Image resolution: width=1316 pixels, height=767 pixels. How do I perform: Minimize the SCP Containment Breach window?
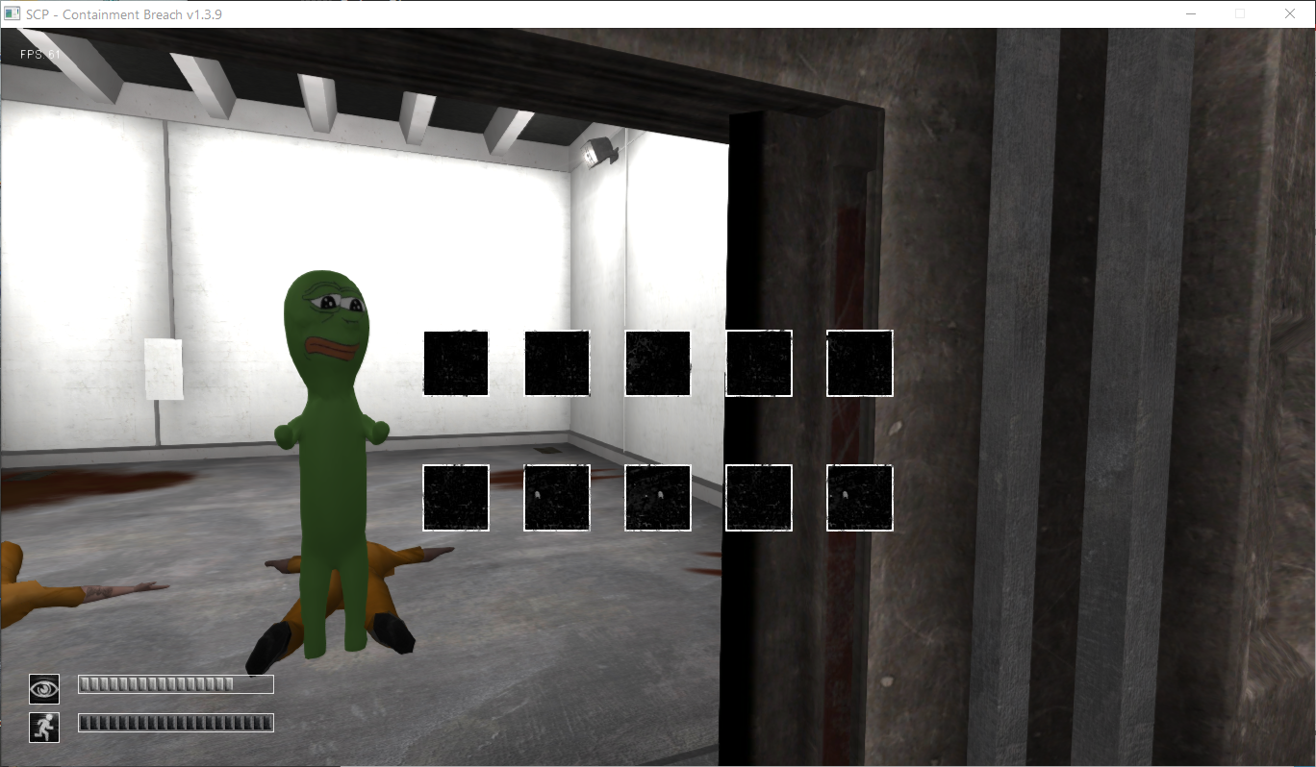click(1191, 14)
